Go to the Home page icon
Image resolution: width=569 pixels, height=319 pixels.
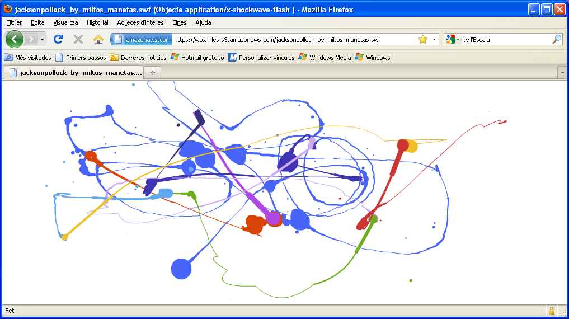coord(98,39)
